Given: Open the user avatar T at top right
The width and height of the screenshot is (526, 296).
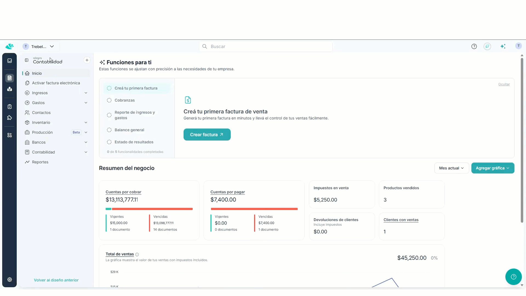Looking at the screenshot, I should pyautogui.click(x=518, y=46).
